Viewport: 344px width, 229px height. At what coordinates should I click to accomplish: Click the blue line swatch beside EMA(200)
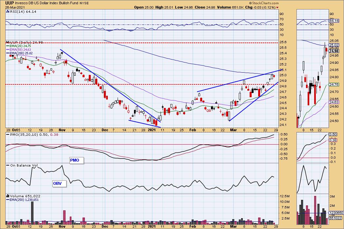click(x=8, y=53)
